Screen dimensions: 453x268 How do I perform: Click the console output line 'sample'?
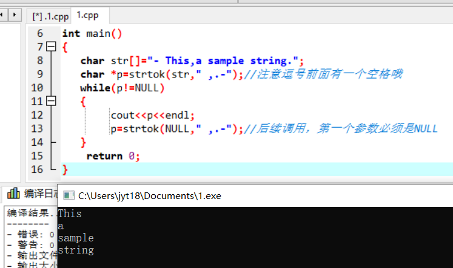[x=76, y=238]
